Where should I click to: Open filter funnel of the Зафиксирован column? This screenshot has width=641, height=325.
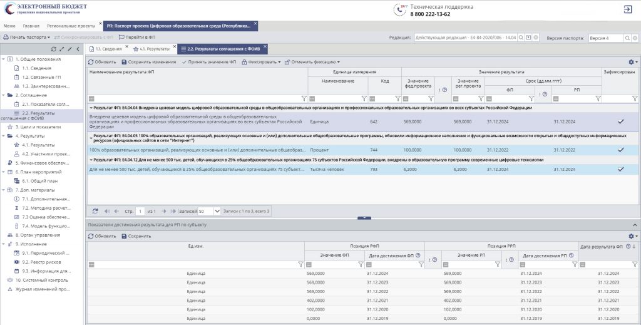635,98
